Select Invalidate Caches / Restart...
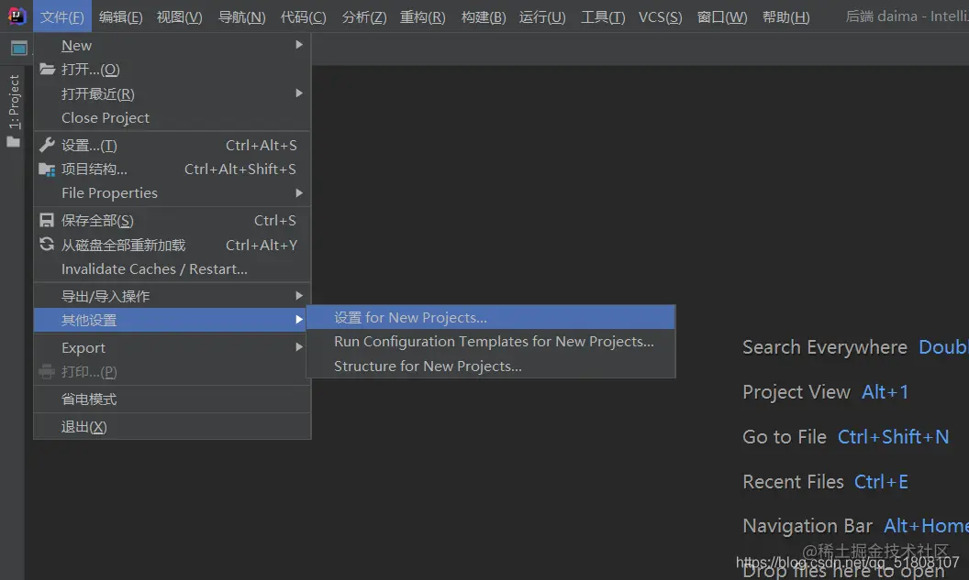969x580 pixels. (x=172, y=269)
